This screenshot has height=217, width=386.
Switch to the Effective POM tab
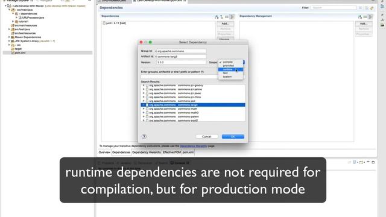click(172, 153)
